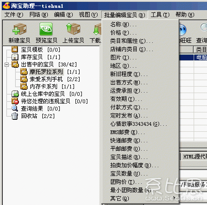This screenshot has width=207, height=205.
Task: Open the 视图(V) menu
Action: click(88, 15)
